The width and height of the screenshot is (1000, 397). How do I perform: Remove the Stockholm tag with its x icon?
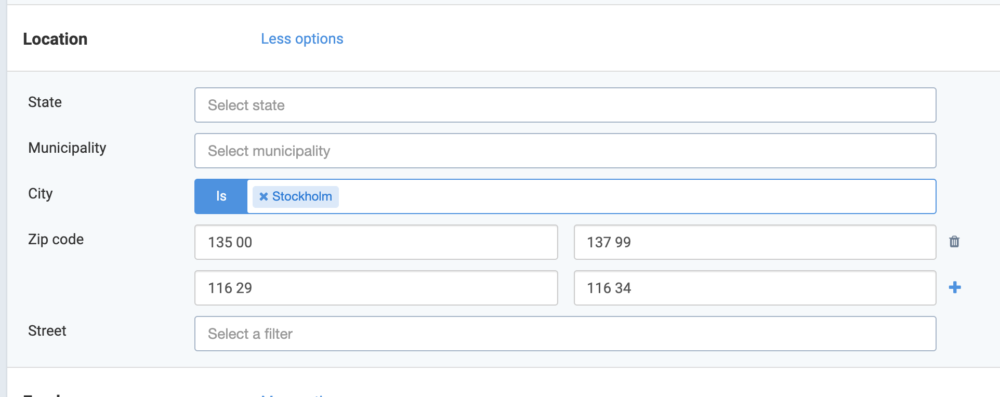point(264,196)
